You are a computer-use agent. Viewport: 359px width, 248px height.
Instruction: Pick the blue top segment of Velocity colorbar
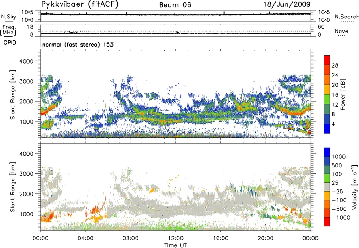(x=327, y=152)
